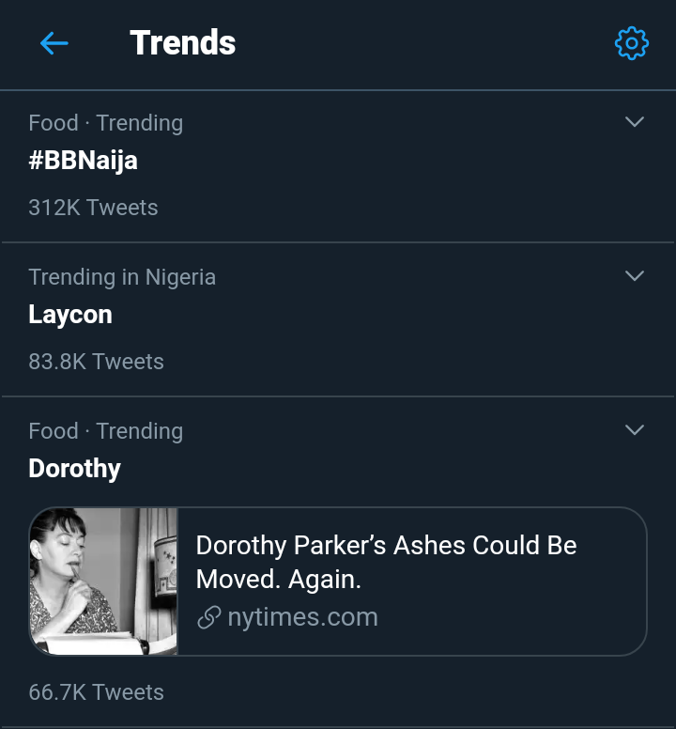Click the 66.7K Tweets count

[96, 692]
